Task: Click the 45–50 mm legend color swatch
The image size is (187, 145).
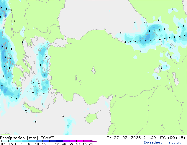Action: click(87, 141)
